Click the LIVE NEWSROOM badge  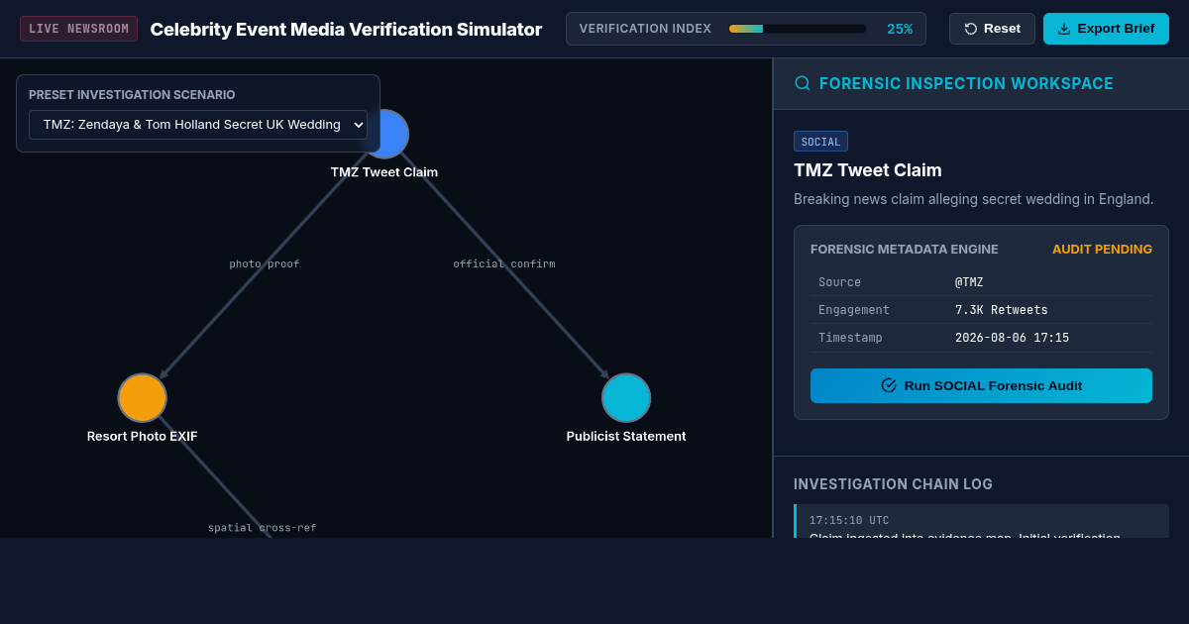[78, 29]
